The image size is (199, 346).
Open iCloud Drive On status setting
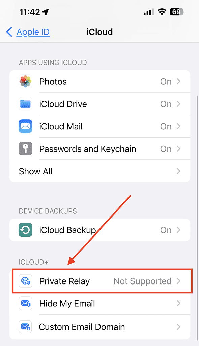click(x=166, y=104)
